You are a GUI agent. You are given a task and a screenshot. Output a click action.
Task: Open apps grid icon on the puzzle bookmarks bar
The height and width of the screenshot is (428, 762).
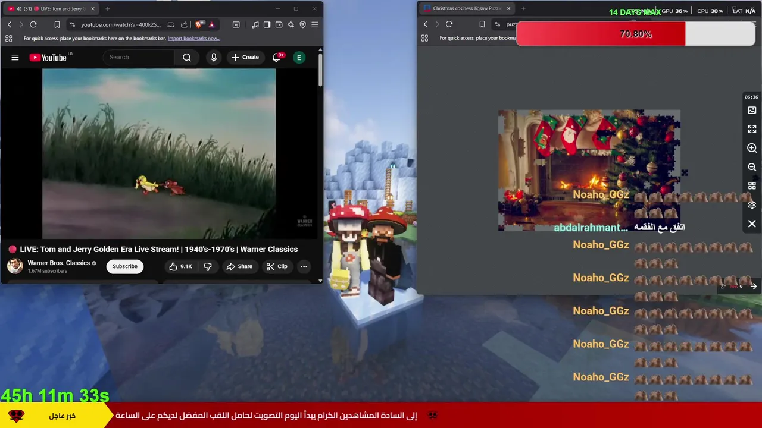pyautogui.click(x=424, y=38)
